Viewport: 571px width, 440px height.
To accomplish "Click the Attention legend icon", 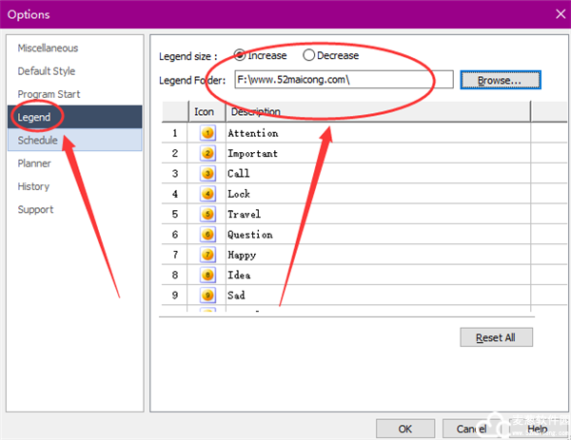I will pos(207,133).
